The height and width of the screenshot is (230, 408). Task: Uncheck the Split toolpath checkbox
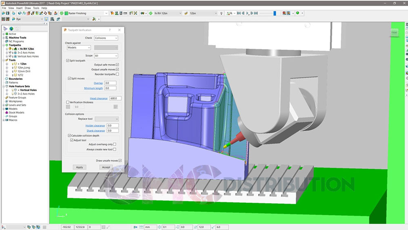tap(68, 60)
